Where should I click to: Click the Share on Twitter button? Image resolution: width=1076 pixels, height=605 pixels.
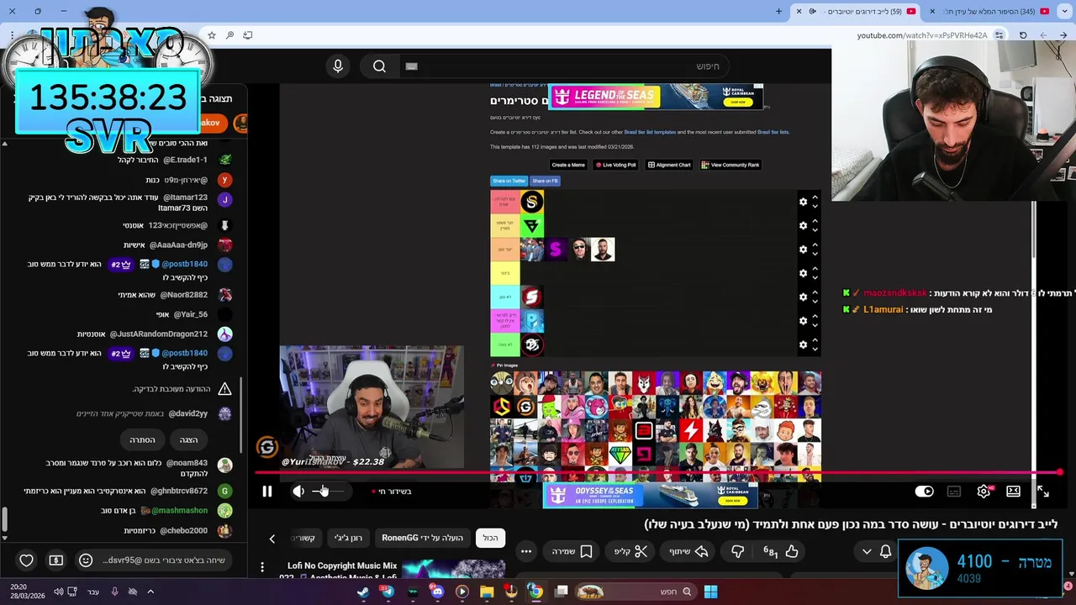point(509,181)
